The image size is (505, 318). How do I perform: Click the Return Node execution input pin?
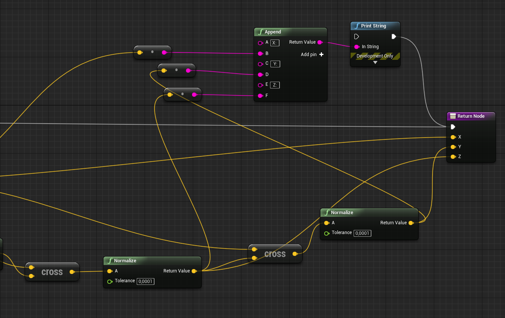pyautogui.click(x=453, y=127)
